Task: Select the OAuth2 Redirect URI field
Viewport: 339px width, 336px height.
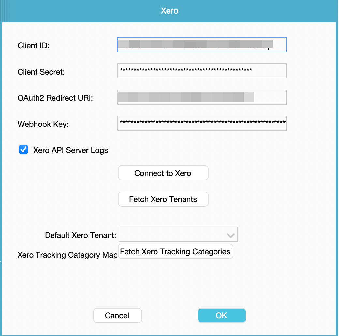Action: pyautogui.click(x=202, y=97)
